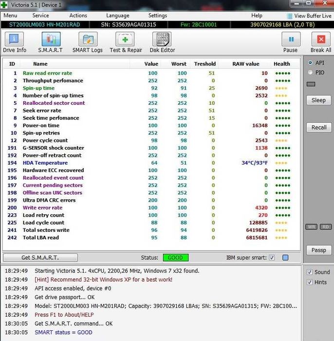Open the Language menu

(x=117, y=16)
